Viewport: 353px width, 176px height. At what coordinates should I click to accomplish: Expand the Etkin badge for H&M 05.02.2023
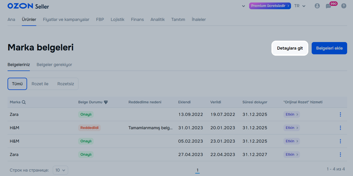pos(292,141)
